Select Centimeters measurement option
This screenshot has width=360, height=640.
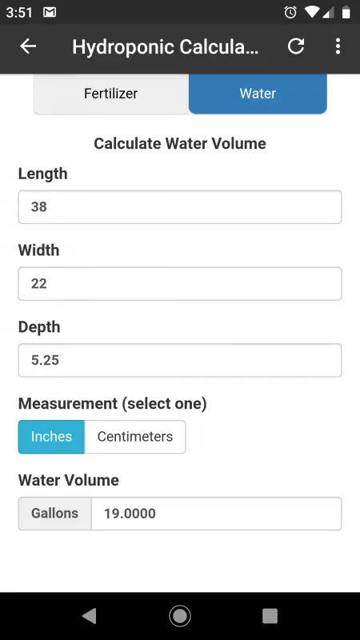[135, 437]
